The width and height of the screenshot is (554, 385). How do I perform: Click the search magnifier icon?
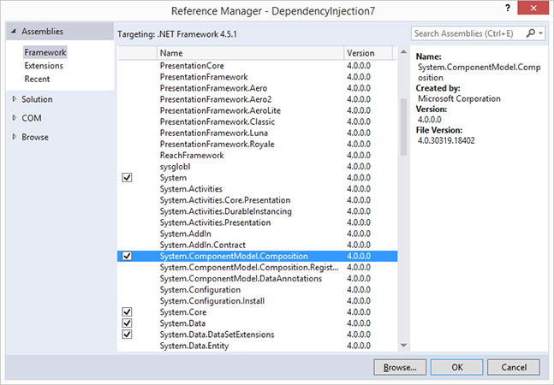[532, 33]
